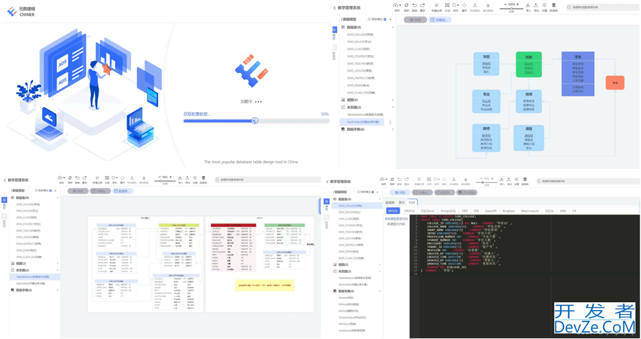Click the green entity node in KeyEntities diagram

(x=529, y=64)
